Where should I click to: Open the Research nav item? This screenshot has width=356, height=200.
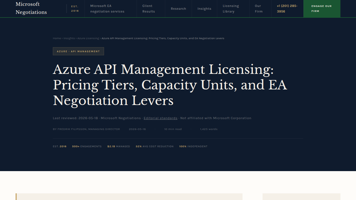pyautogui.click(x=178, y=9)
